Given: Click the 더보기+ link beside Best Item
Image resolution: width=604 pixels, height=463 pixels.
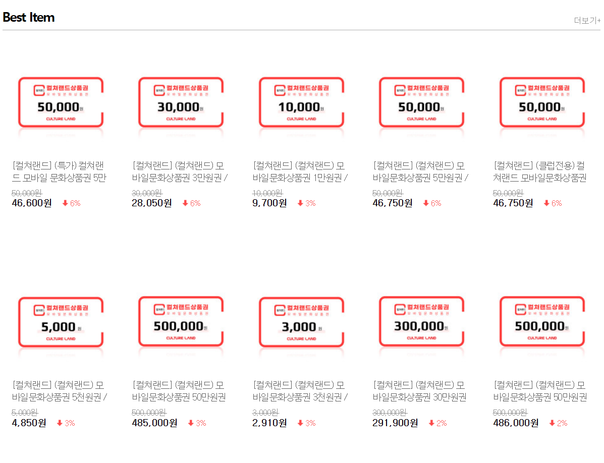Looking at the screenshot, I should 587,21.
